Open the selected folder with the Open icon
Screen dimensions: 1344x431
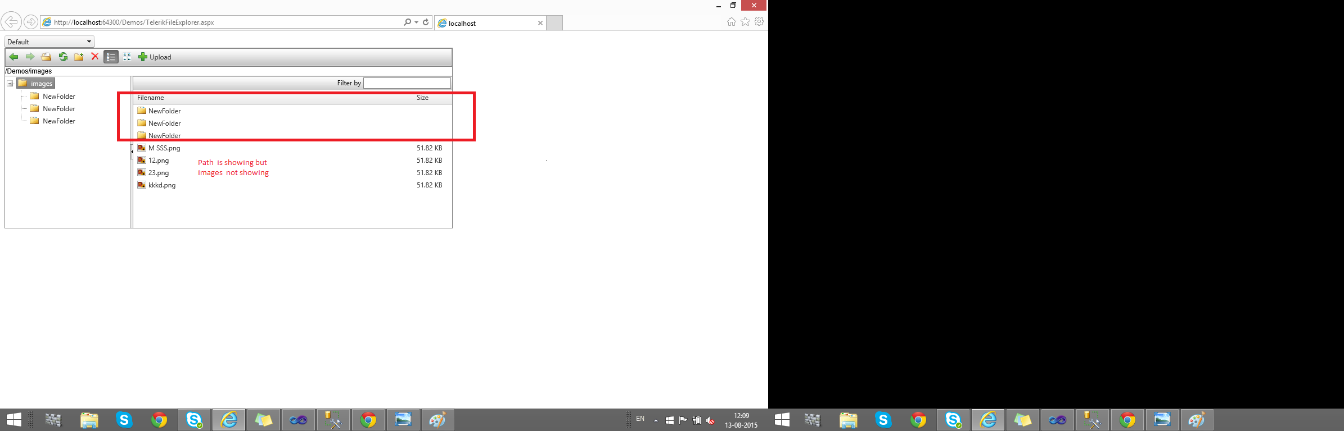(46, 57)
